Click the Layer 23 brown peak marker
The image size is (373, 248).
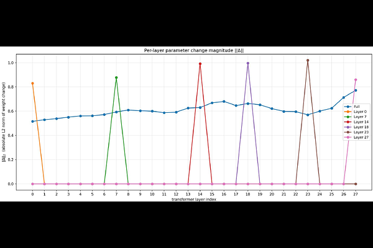(308, 61)
